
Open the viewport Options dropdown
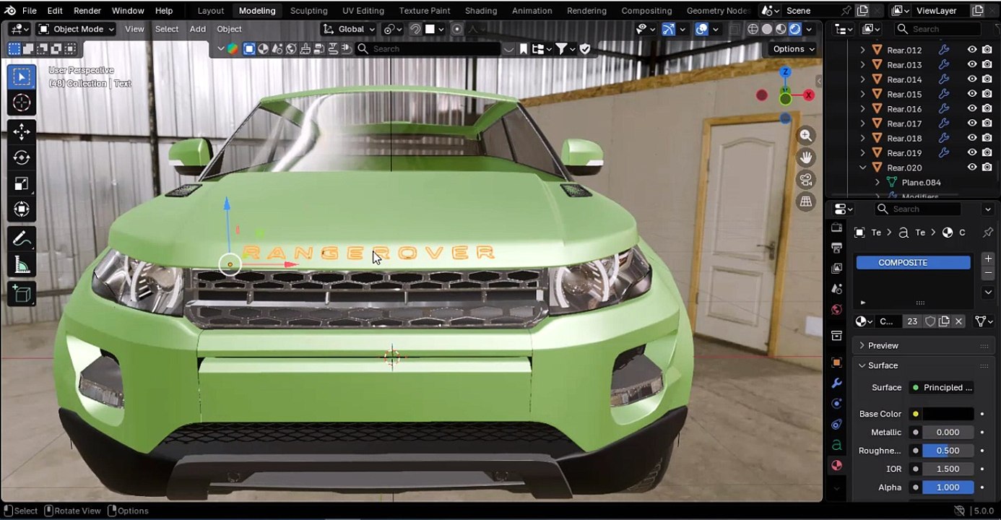coord(793,49)
